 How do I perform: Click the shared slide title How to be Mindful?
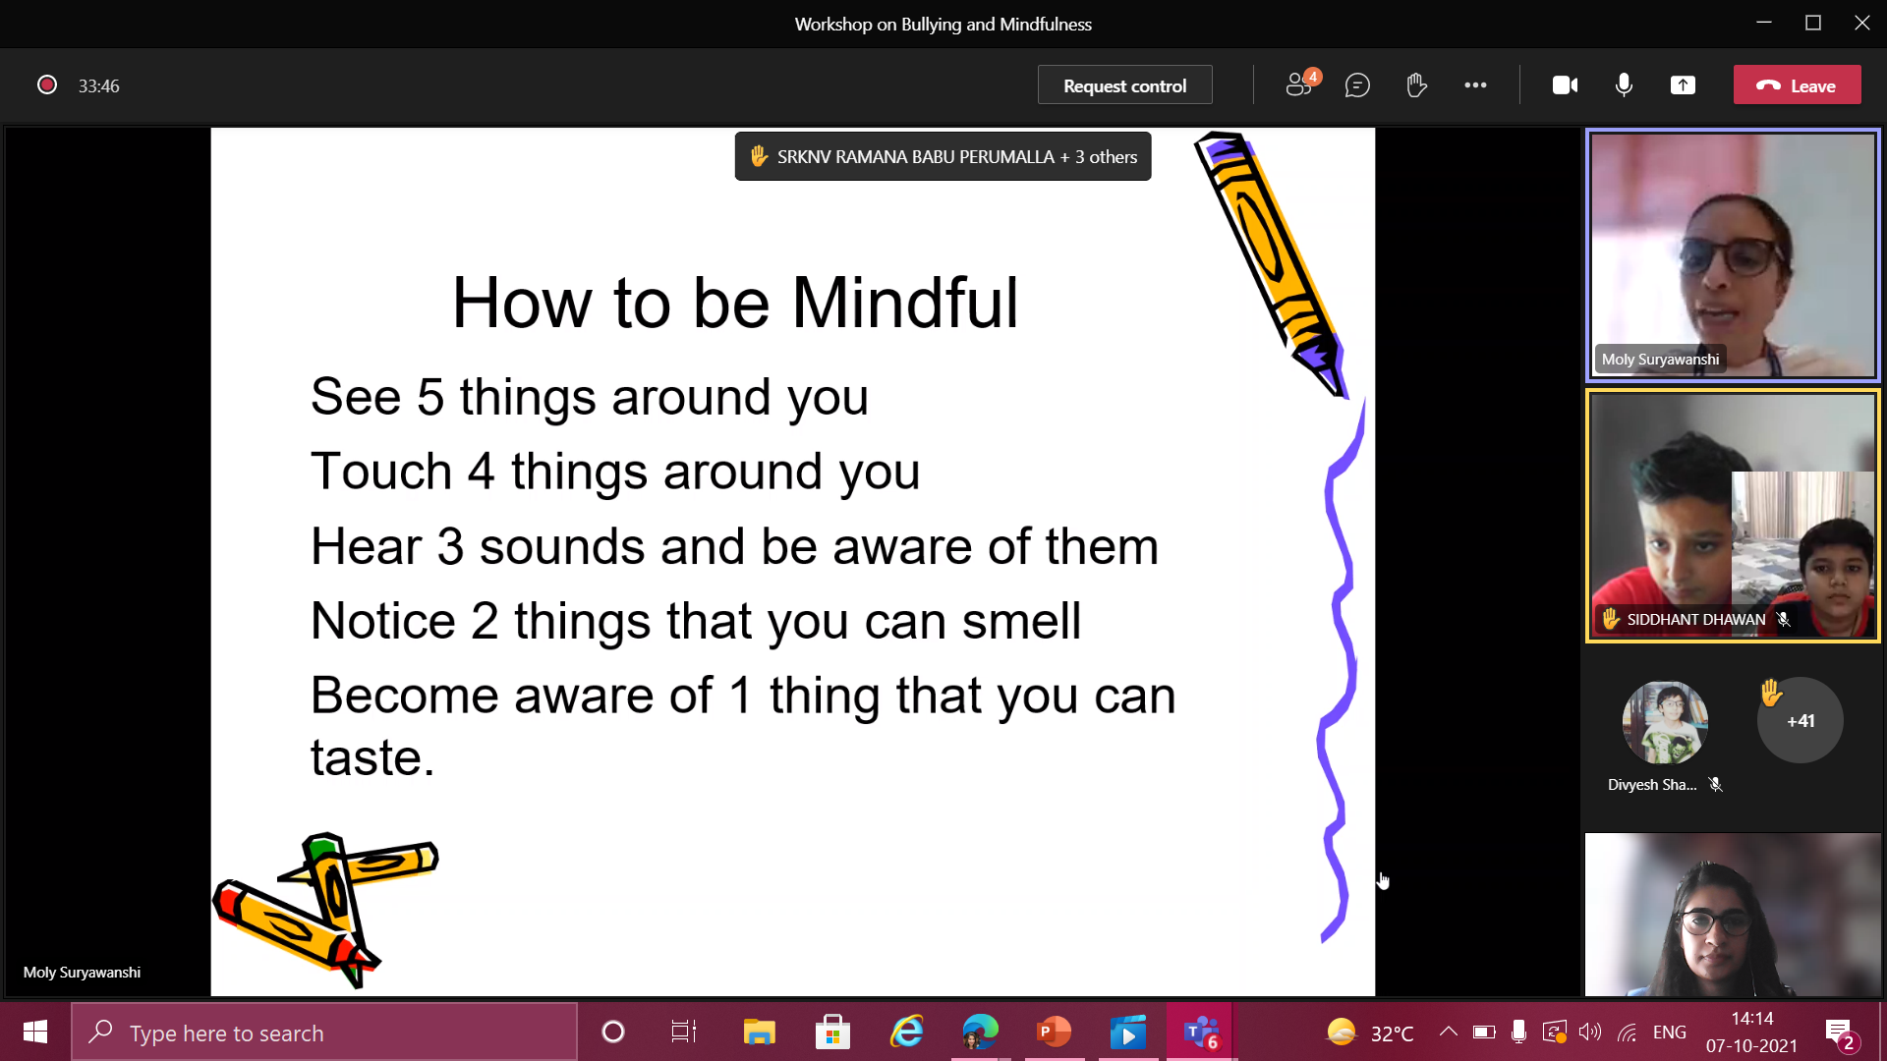click(735, 303)
